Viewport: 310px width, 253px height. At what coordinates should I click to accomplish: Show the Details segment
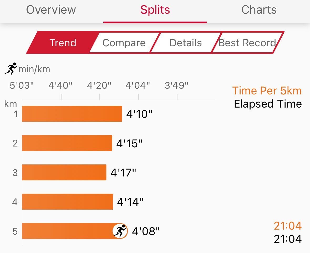pos(186,43)
